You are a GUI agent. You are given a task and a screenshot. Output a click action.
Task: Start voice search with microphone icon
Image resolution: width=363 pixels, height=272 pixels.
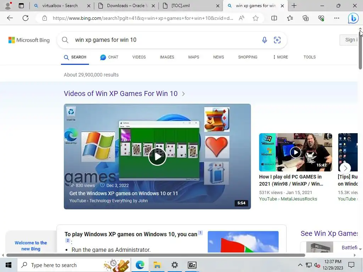coord(264,40)
